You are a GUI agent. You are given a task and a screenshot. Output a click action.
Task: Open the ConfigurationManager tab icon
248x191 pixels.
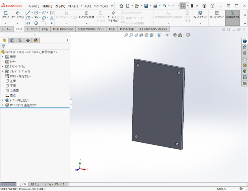(x=20, y=40)
